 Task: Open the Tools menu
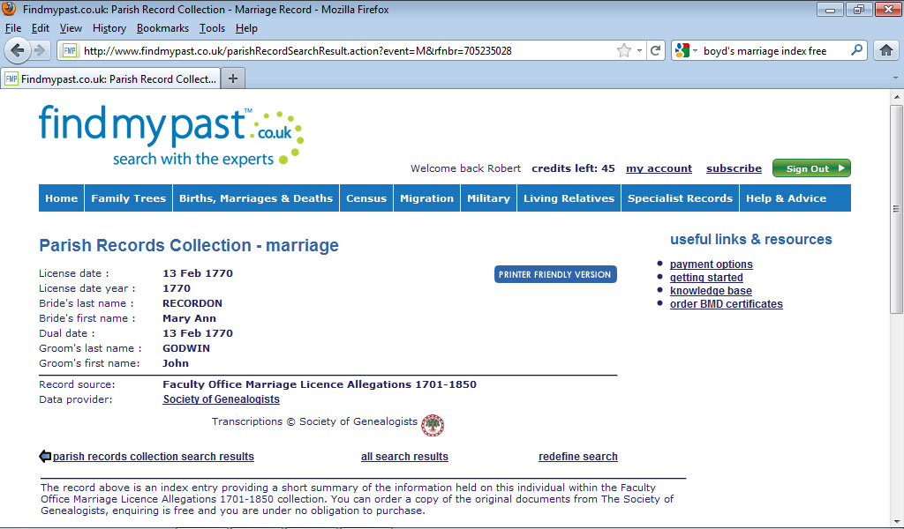212,28
